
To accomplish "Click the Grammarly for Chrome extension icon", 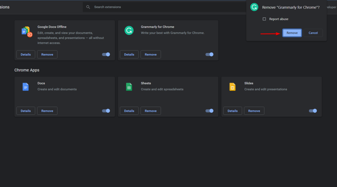I will coord(129,31).
